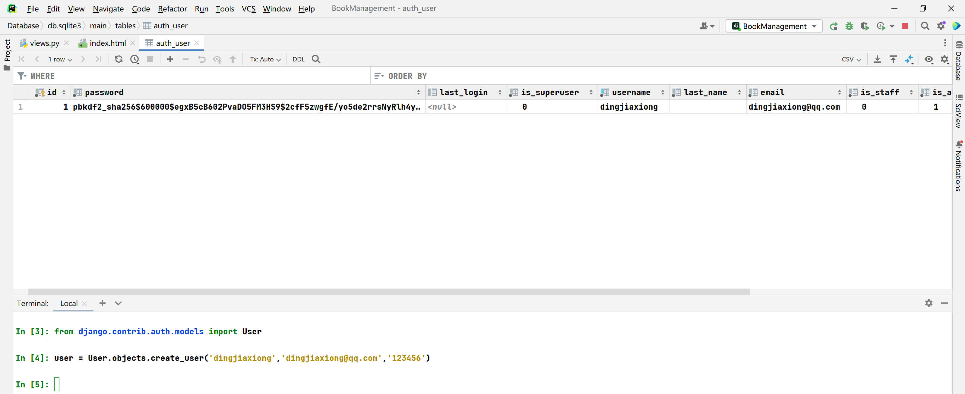Reload the table data with refresh icon
The height and width of the screenshot is (394, 965).
point(119,59)
